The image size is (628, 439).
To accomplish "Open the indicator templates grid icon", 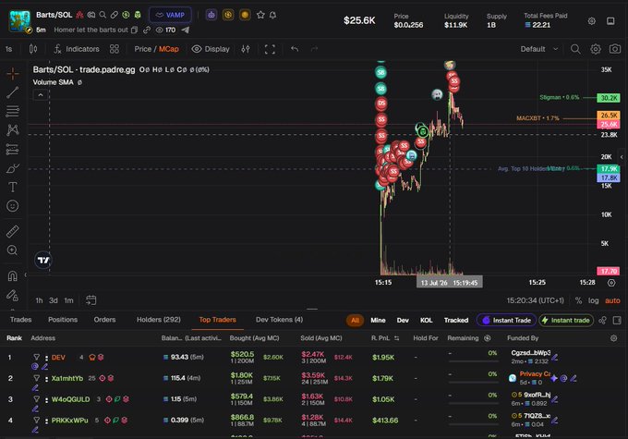I will 115,49.
